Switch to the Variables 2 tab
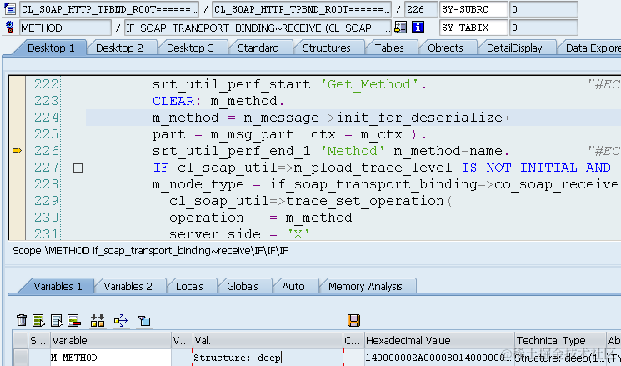Screen dimensions: 621x366 pos(128,286)
